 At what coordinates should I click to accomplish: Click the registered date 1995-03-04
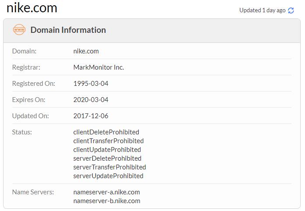coord(91,84)
